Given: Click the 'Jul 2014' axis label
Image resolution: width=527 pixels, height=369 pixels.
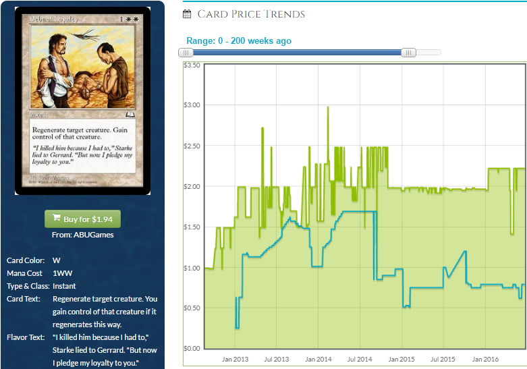Looking at the screenshot, I should [x=360, y=360].
